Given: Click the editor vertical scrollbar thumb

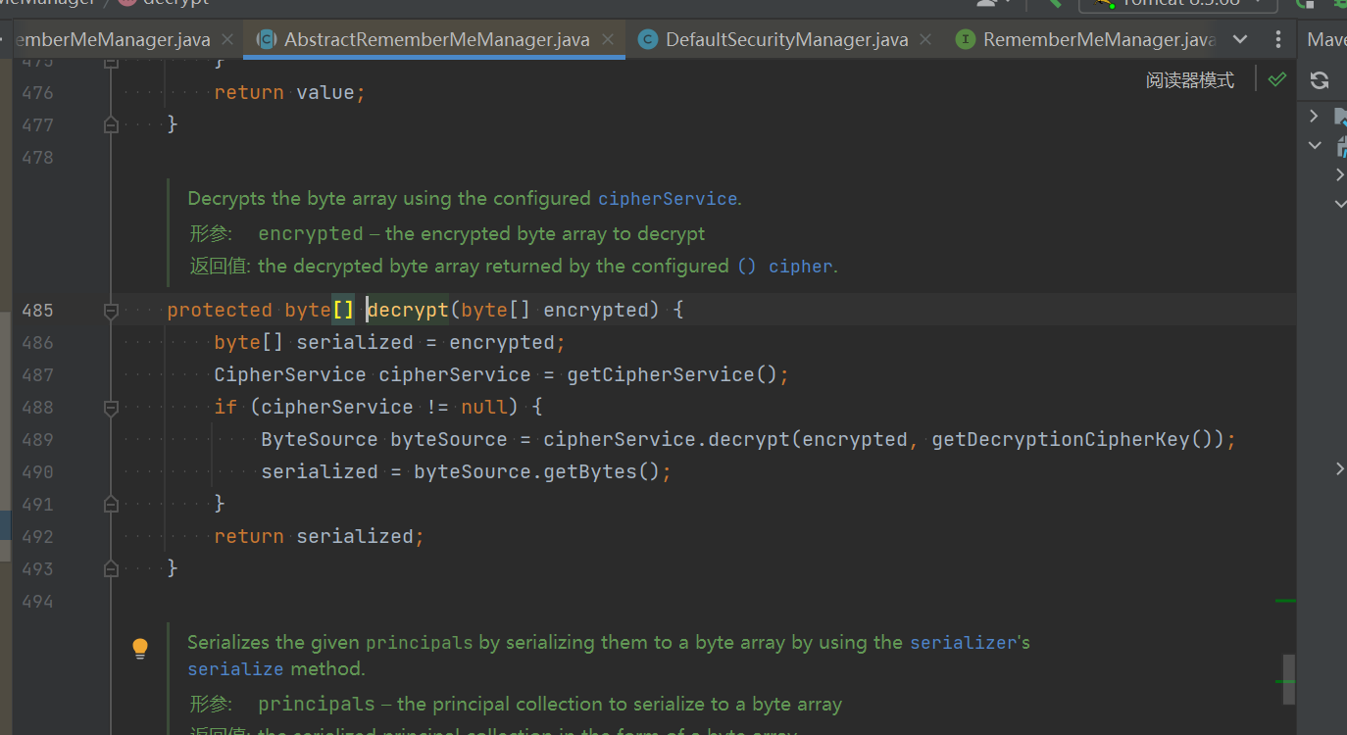Looking at the screenshot, I should point(1289,679).
